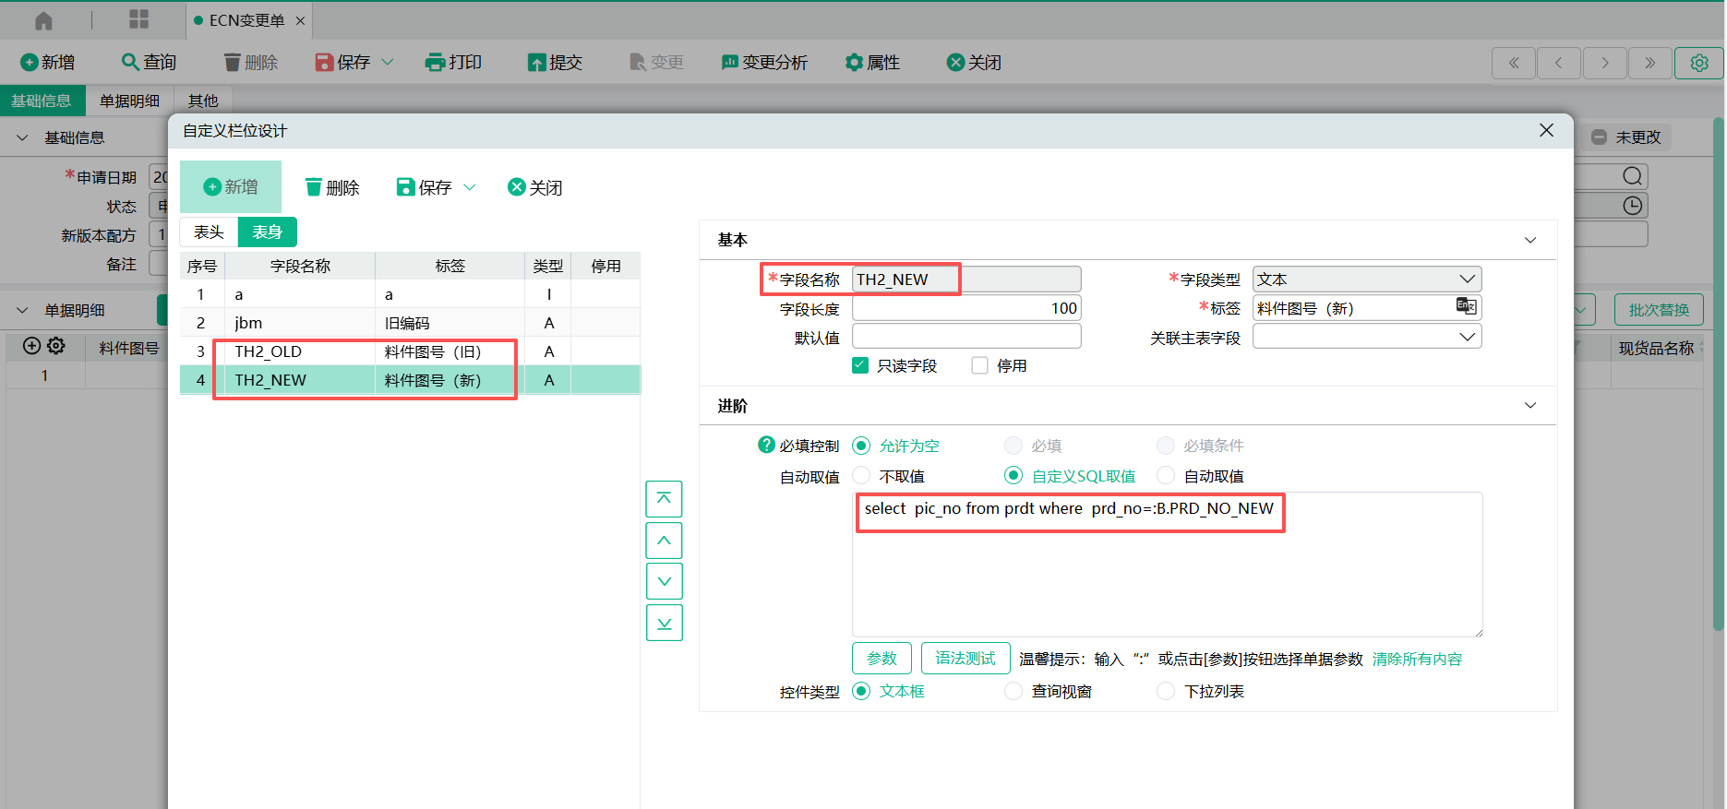Click the translate icon in the 标签 field
The image size is (1727, 809).
click(1466, 307)
